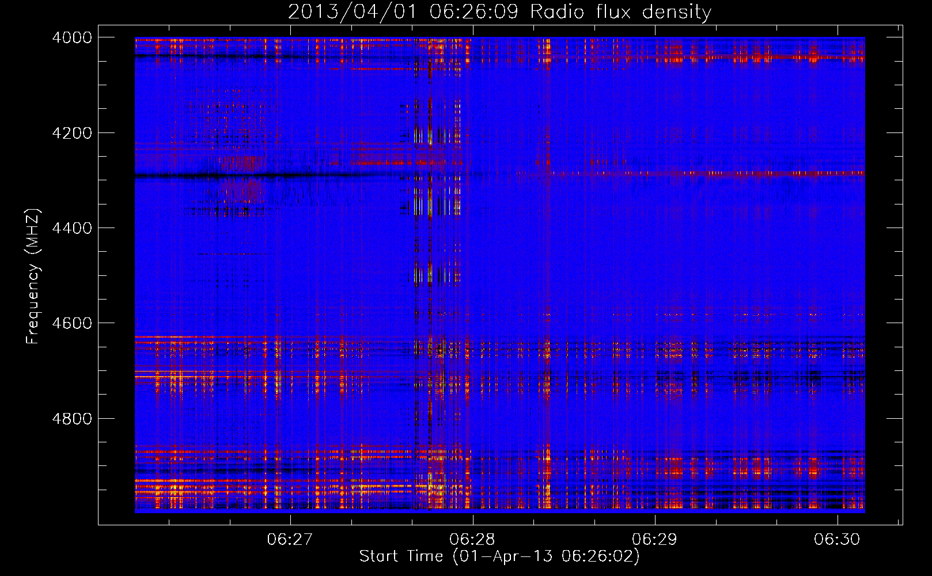Image resolution: width=932 pixels, height=576 pixels.
Task: Select the 4400 frequency axis label
Action: point(72,228)
